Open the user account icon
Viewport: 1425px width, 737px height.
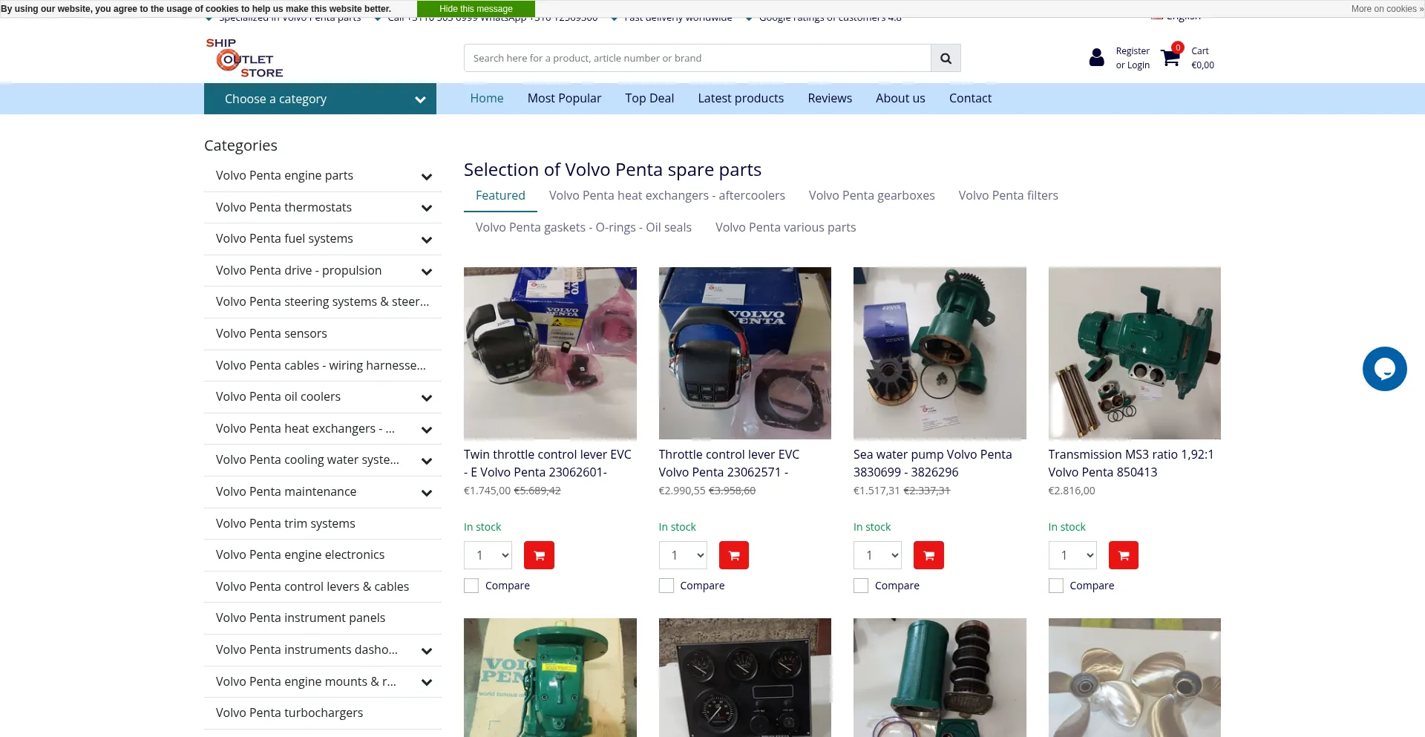pos(1096,57)
